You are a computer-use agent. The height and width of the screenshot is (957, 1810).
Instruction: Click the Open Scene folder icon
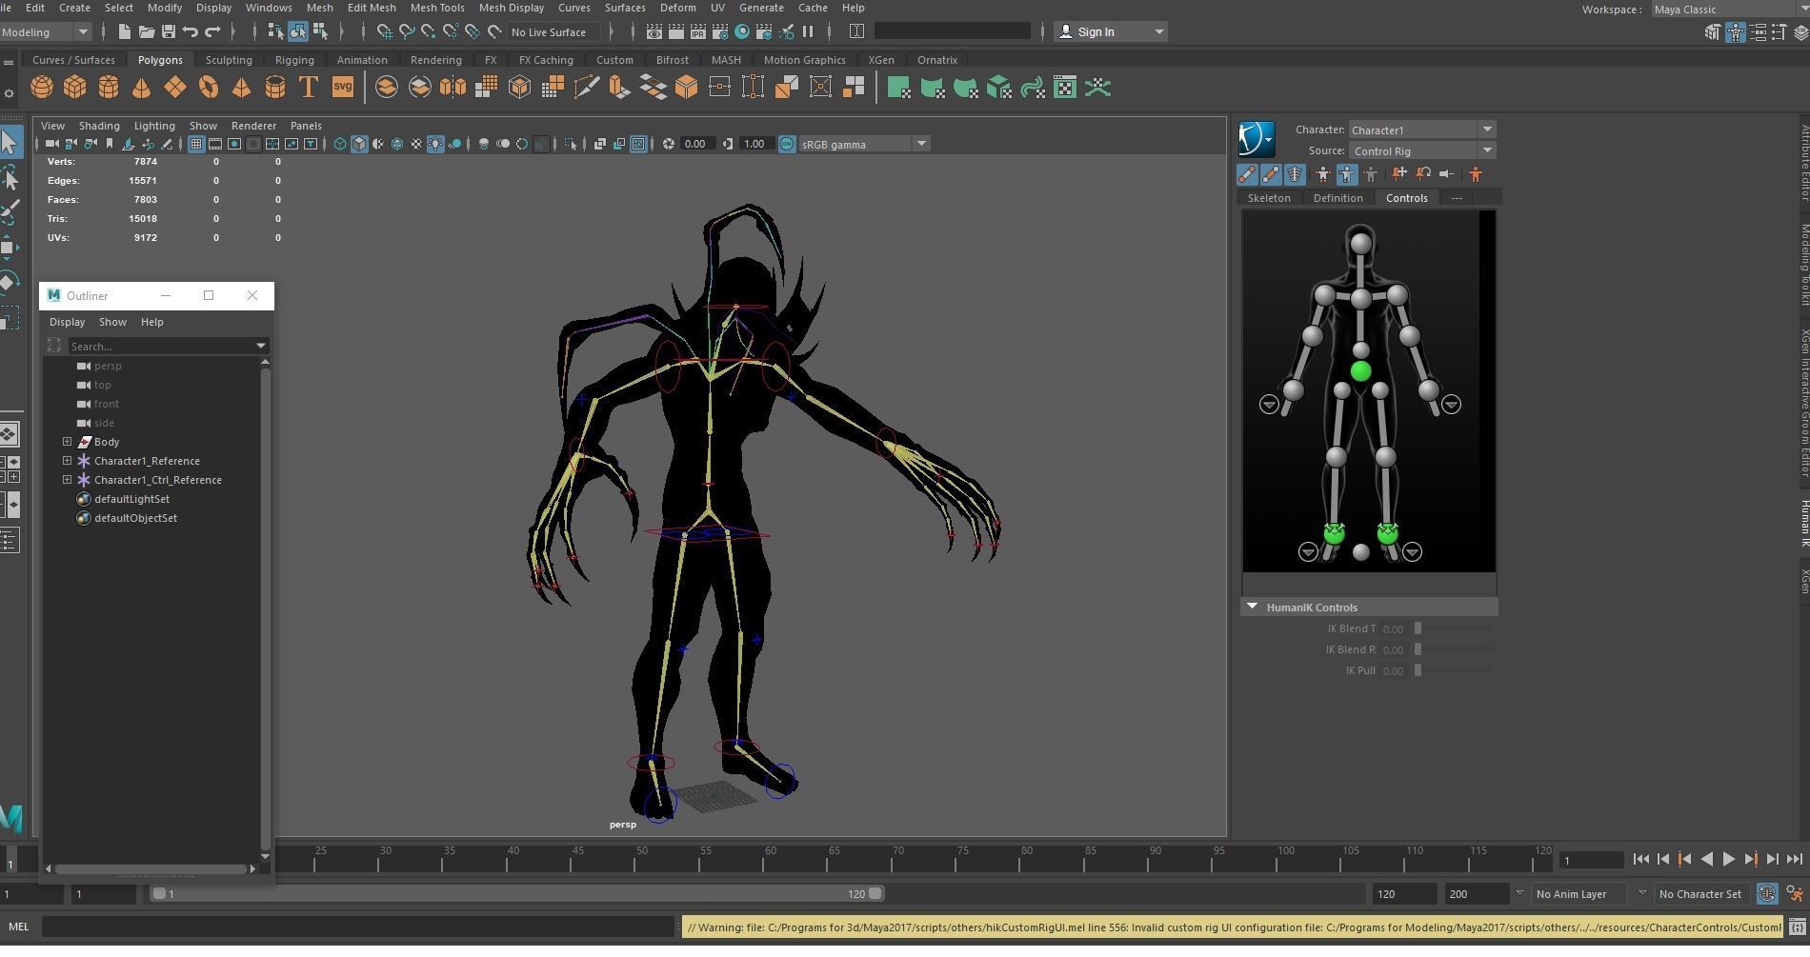pyautogui.click(x=147, y=31)
